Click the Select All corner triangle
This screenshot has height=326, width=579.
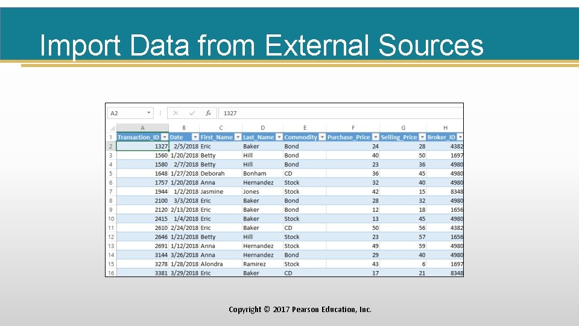(112, 128)
